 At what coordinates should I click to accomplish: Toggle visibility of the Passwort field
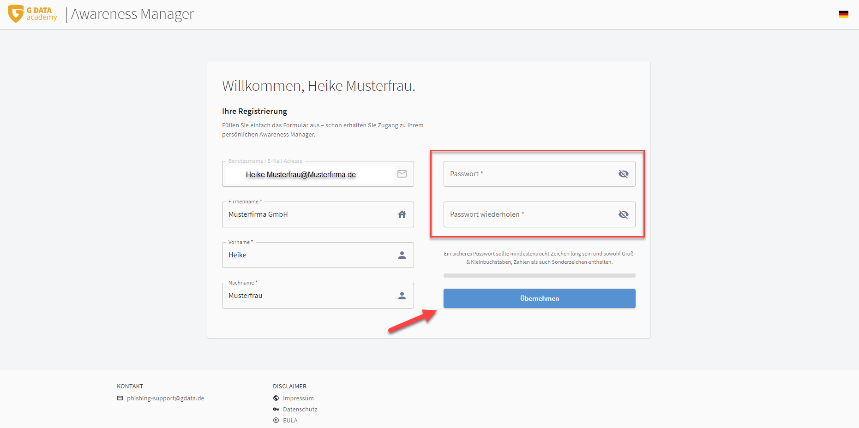coord(623,174)
